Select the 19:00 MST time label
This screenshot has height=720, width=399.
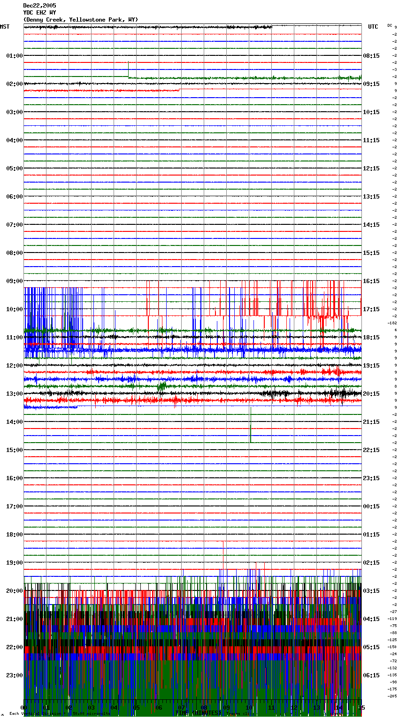click(15, 563)
